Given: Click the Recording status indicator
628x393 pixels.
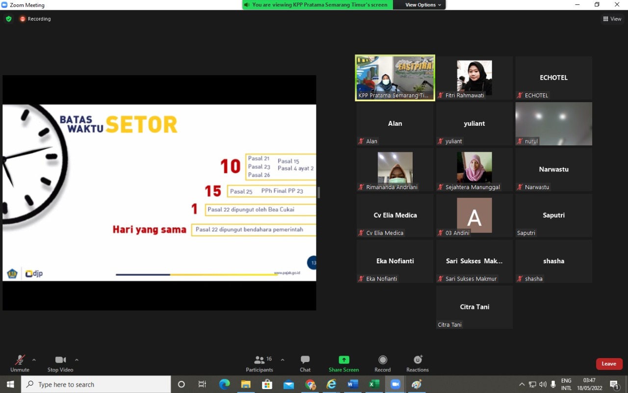Looking at the screenshot, I should tap(35, 19).
